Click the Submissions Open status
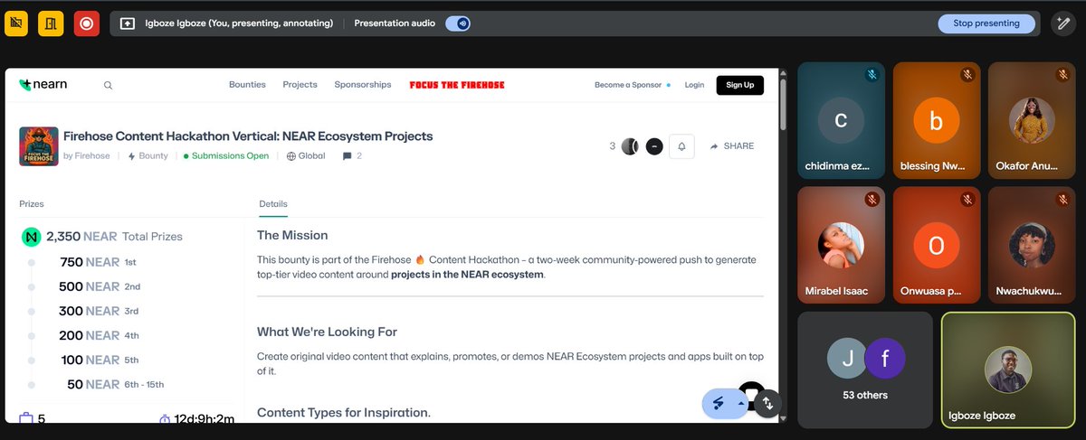This screenshot has width=1086, height=440. point(226,156)
